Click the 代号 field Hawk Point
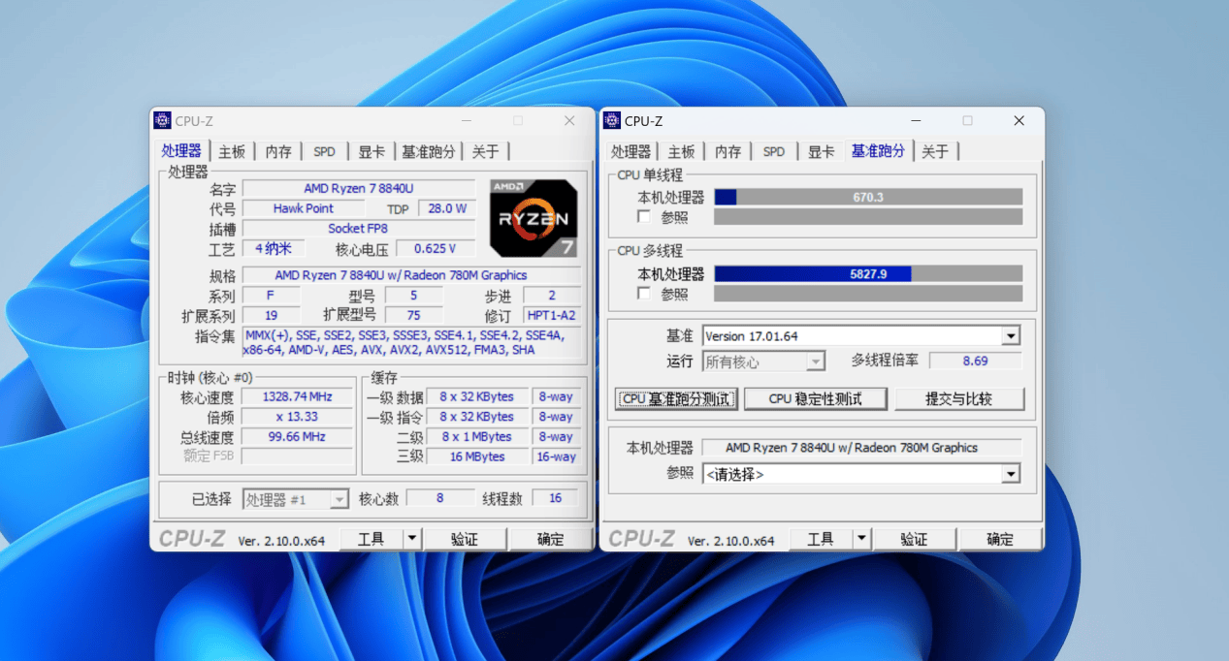 (304, 208)
